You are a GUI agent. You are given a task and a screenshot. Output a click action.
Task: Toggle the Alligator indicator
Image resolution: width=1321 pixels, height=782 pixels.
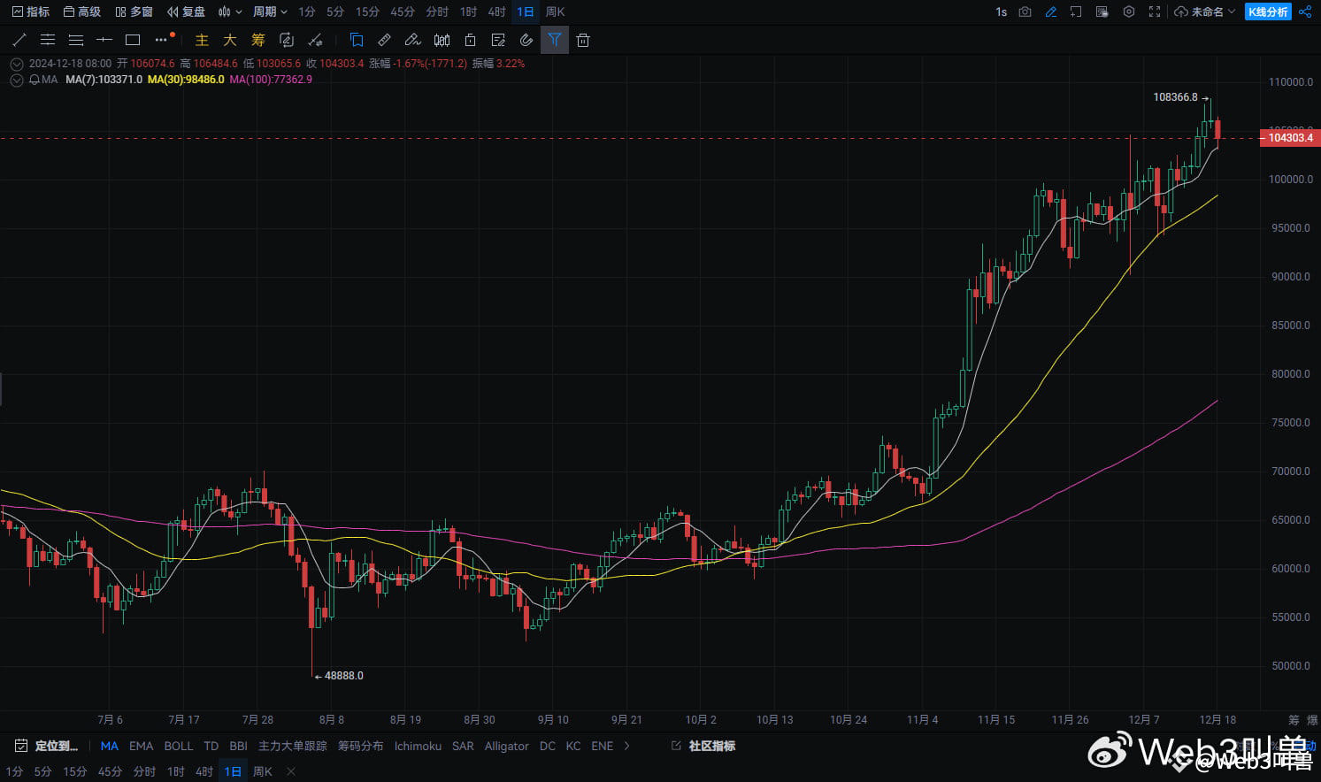506,746
